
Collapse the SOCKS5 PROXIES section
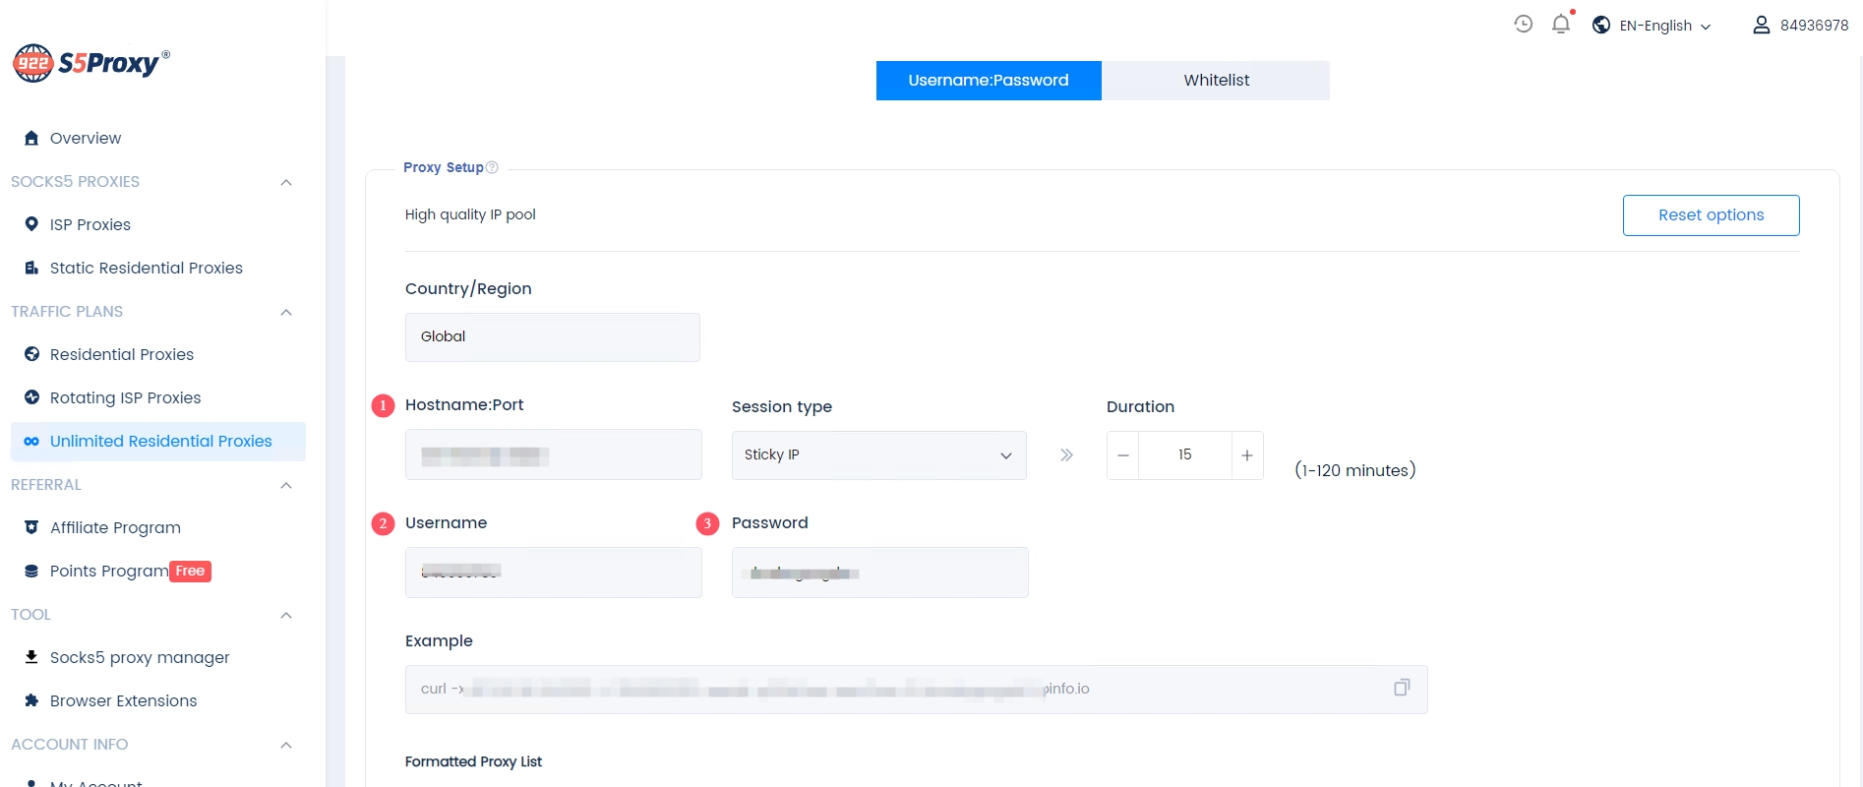coord(286,182)
